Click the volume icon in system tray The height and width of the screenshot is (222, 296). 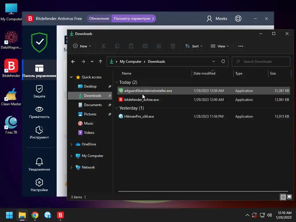point(269,215)
